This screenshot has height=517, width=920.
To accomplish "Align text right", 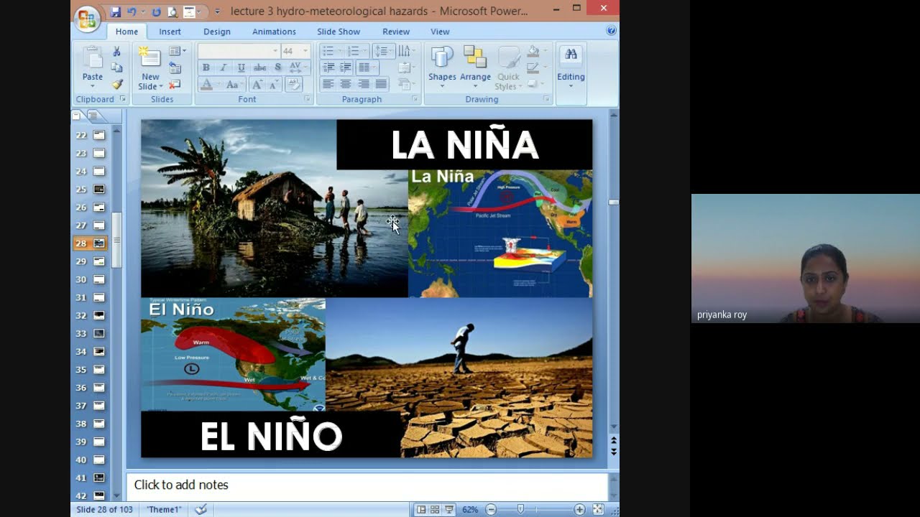I will (364, 85).
